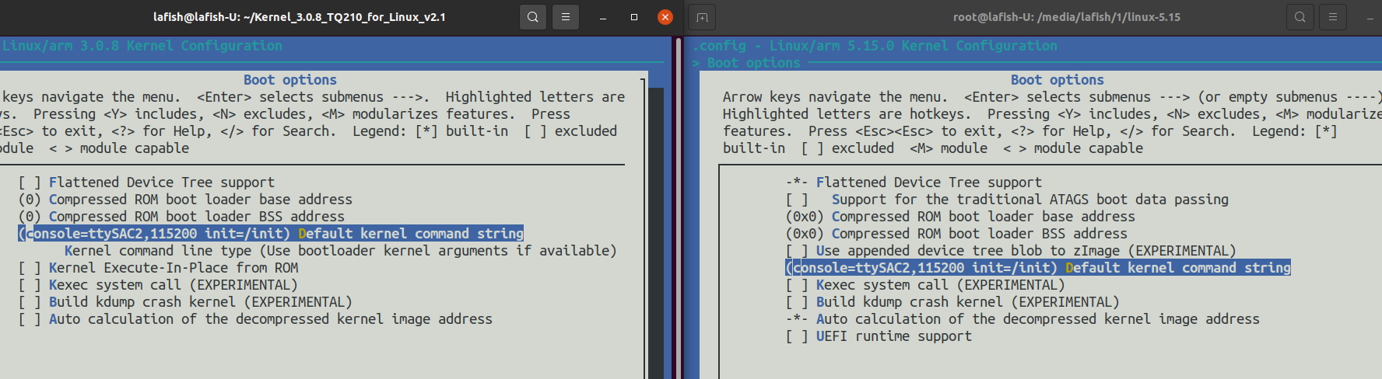Open a new tab in the linux-5.15 terminal
This screenshot has width=1382, height=379.
702,17
